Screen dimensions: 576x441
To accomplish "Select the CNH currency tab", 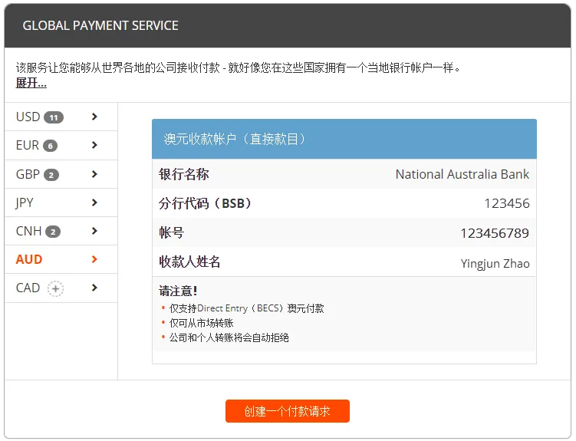I will (x=61, y=231).
